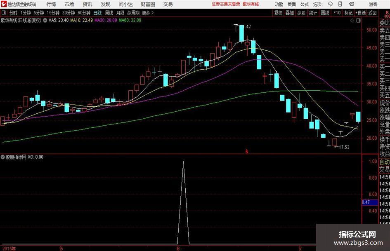Open the 版面 menu

click(x=291, y=4)
